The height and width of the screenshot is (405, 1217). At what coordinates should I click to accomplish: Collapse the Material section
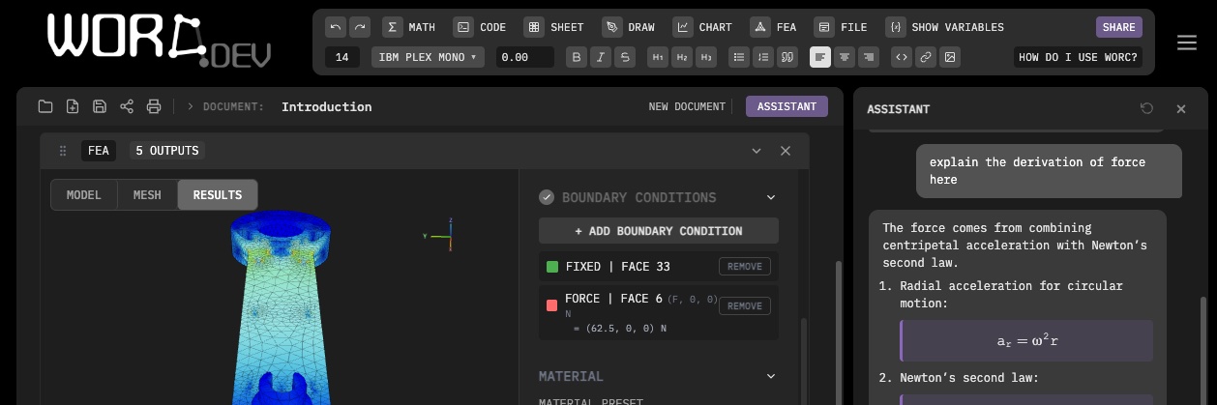click(x=771, y=376)
